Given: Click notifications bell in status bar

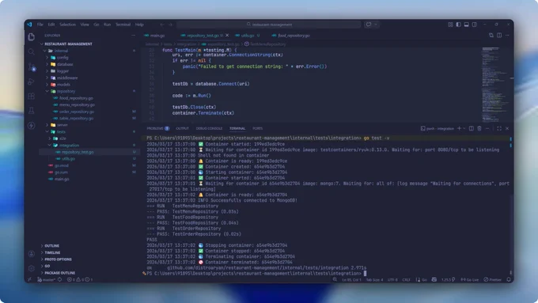Looking at the screenshot, I should [509, 279].
